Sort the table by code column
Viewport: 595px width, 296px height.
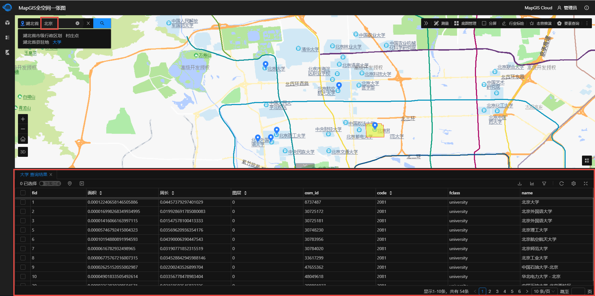391,193
